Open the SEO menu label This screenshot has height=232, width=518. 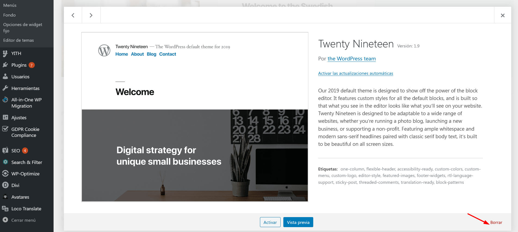[x=15, y=151]
